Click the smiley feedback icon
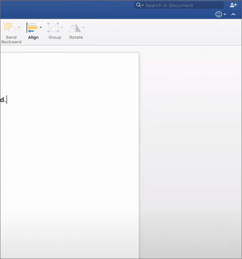242x259 pixels. 219,14
